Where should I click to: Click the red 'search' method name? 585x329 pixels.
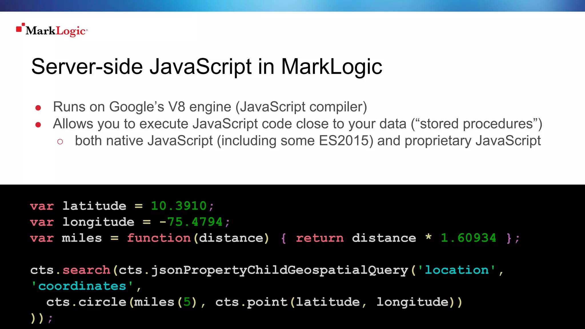(86, 270)
